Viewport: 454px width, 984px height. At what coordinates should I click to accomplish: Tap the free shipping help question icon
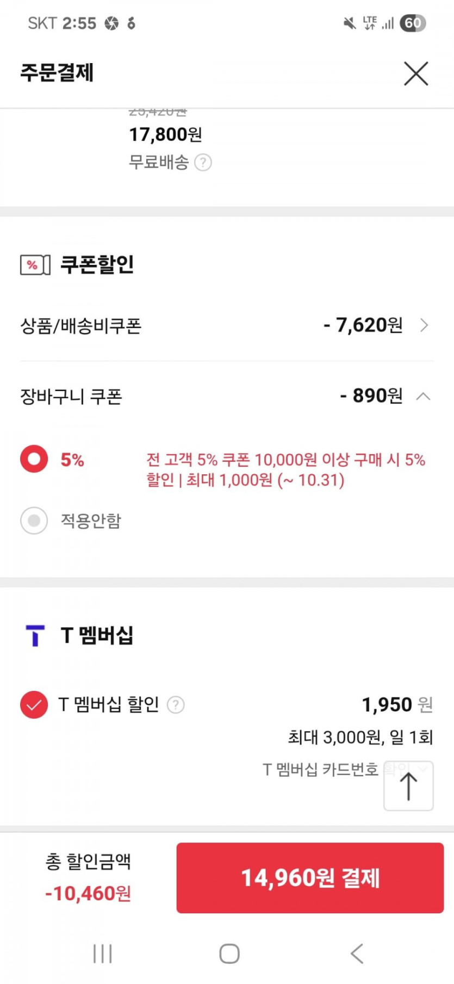pos(203,162)
